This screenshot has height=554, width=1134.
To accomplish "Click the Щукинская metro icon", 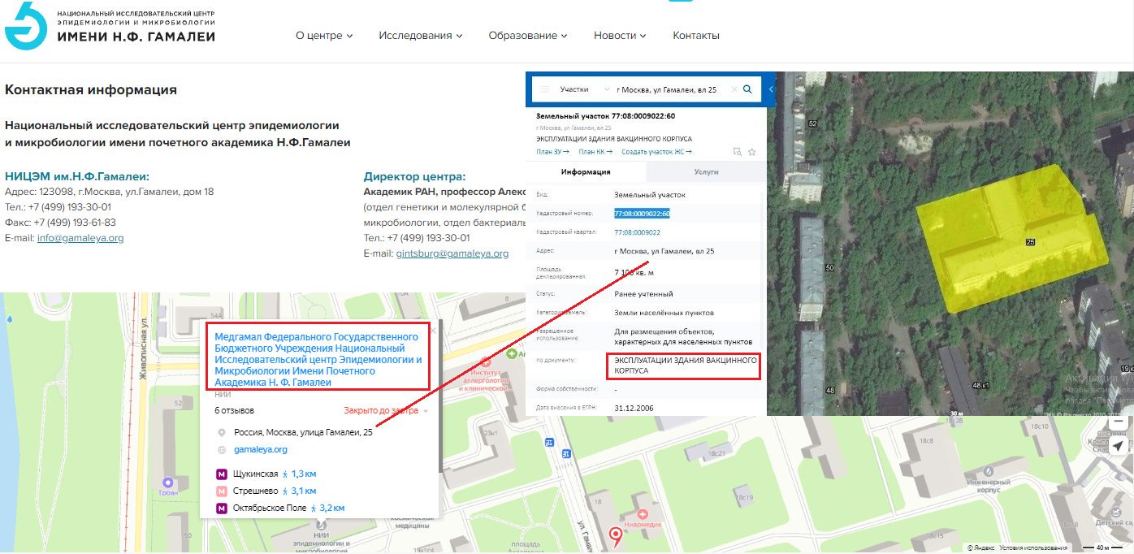I will 221,474.
